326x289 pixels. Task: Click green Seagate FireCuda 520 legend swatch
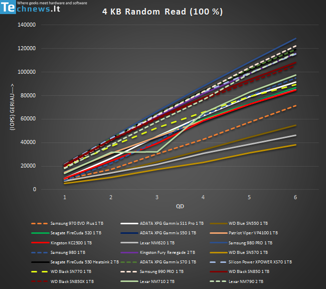point(40,233)
